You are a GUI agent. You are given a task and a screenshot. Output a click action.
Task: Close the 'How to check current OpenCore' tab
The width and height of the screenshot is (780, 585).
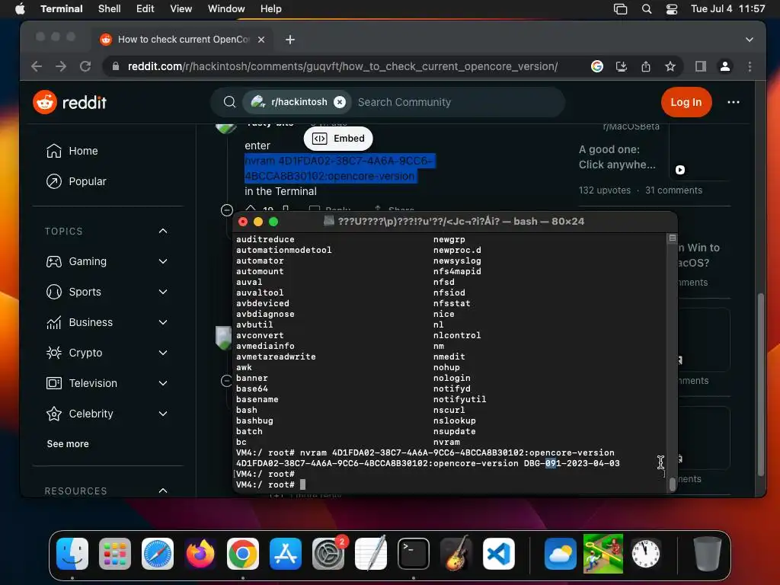pyautogui.click(x=261, y=40)
